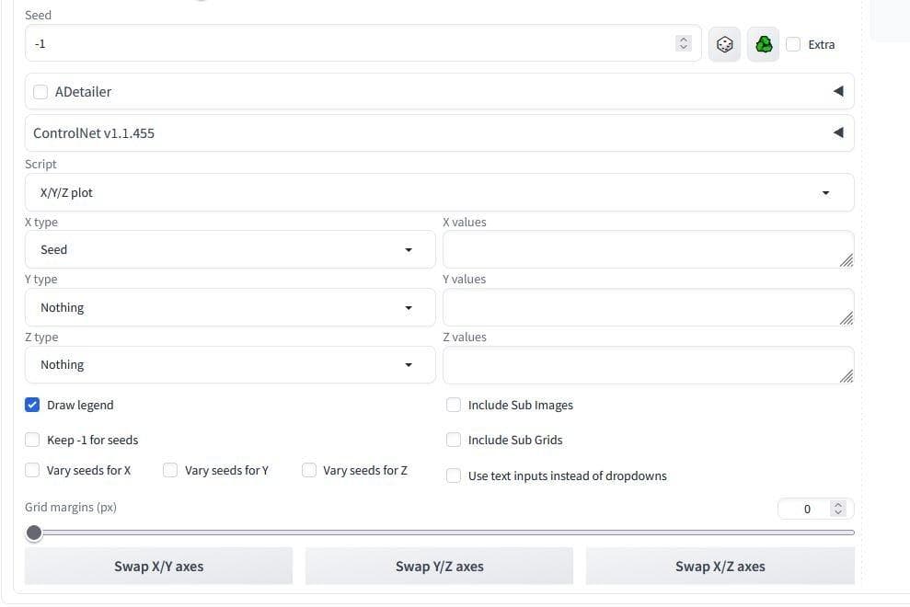This screenshot has width=910, height=607.
Task: Expand the ADetailer panel arrow
Action: pos(837,91)
